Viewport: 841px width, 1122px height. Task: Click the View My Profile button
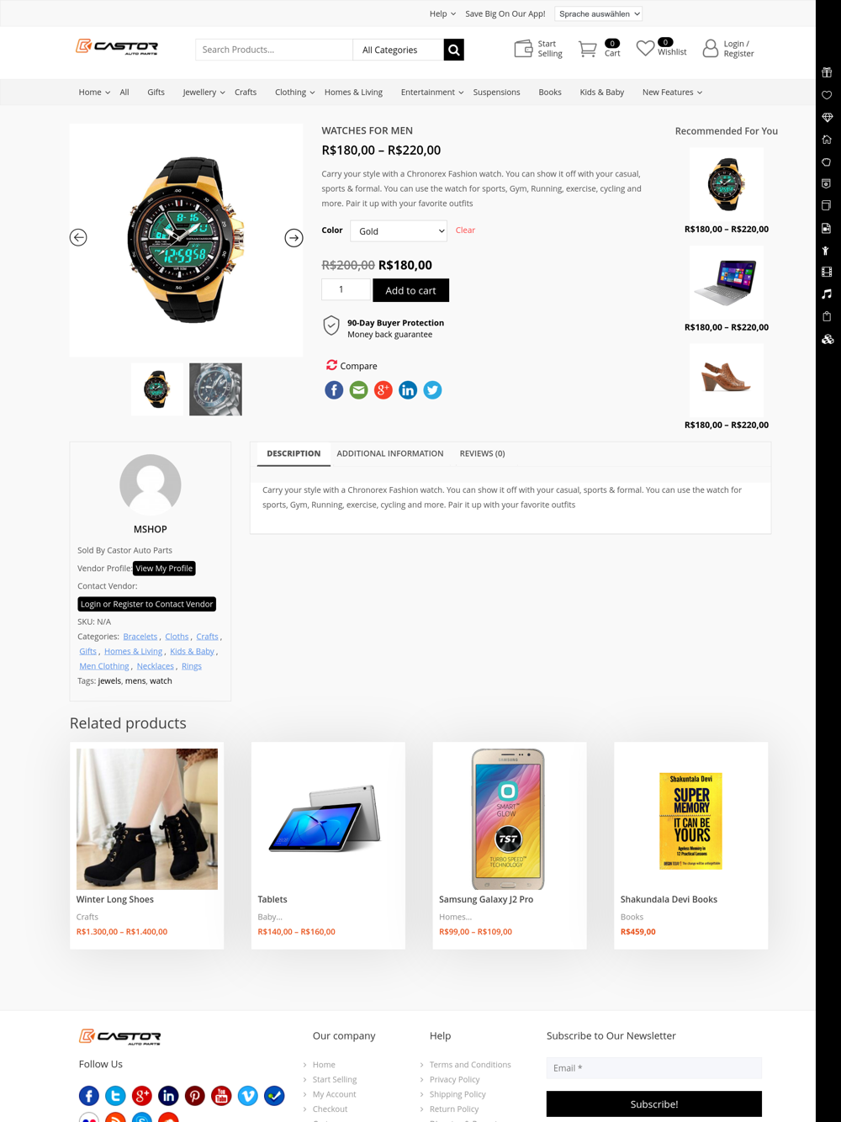point(164,569)
